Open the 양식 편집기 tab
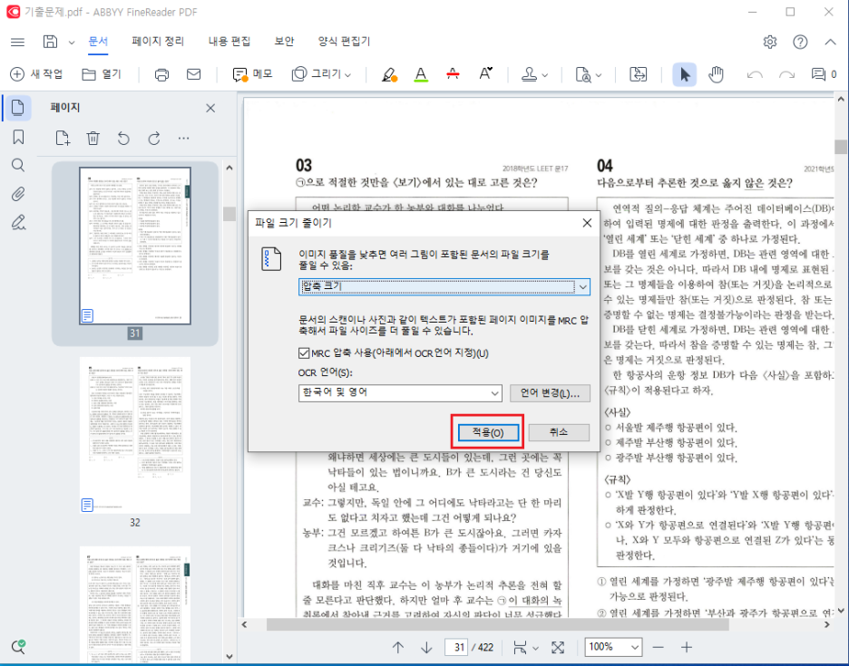 click(345, 41)
